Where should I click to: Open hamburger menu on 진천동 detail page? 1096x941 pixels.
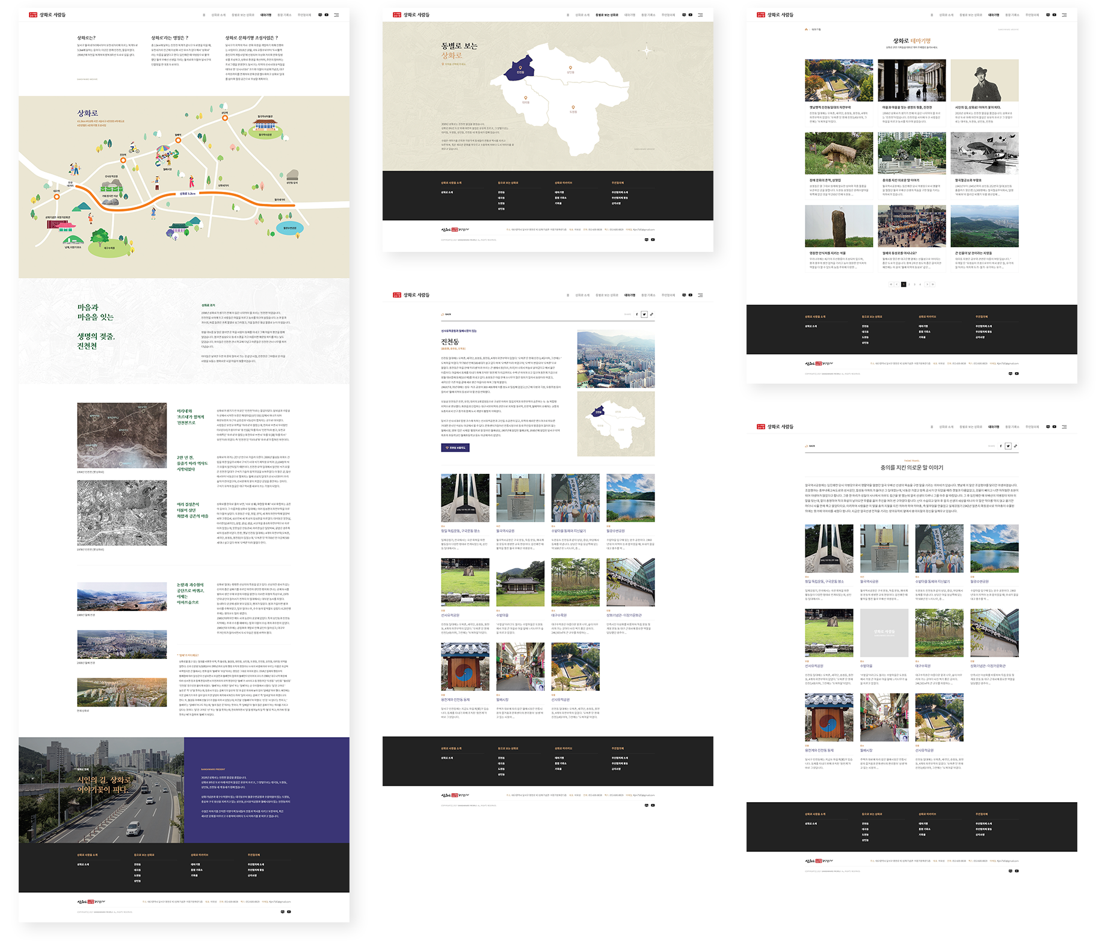[700, 295]
